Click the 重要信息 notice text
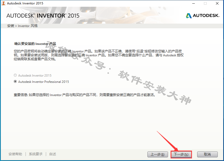 (85, 95)
